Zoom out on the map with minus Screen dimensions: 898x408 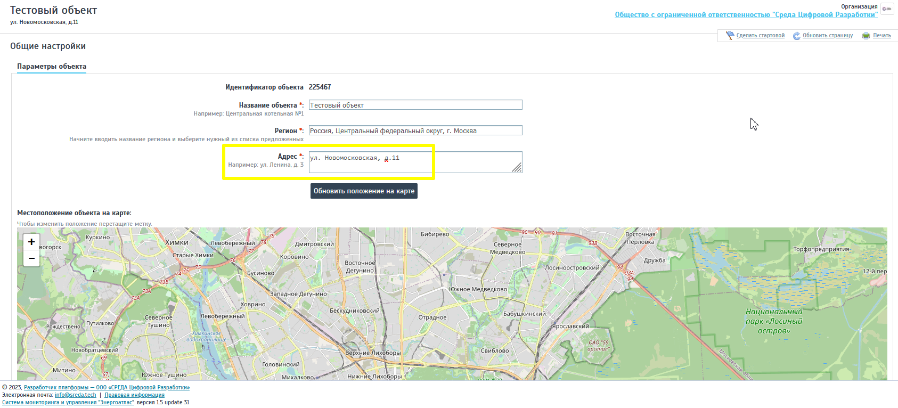pos(31,258)
